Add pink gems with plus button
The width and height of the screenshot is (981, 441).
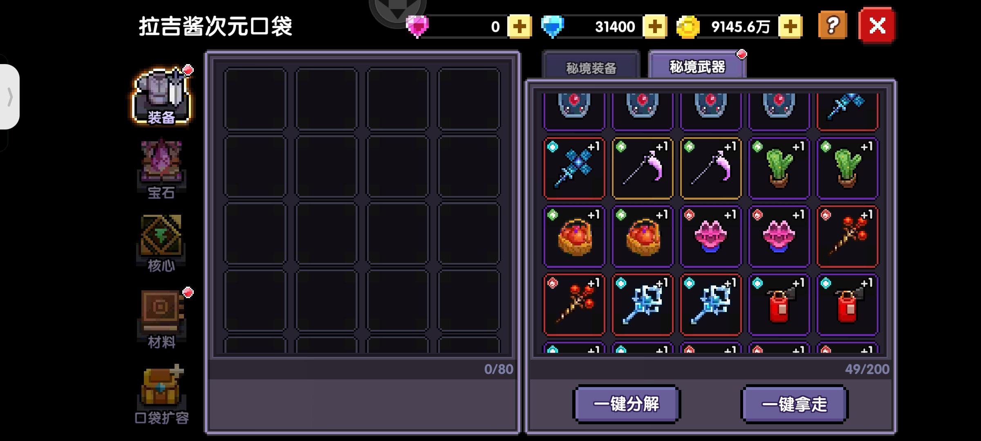519,27
